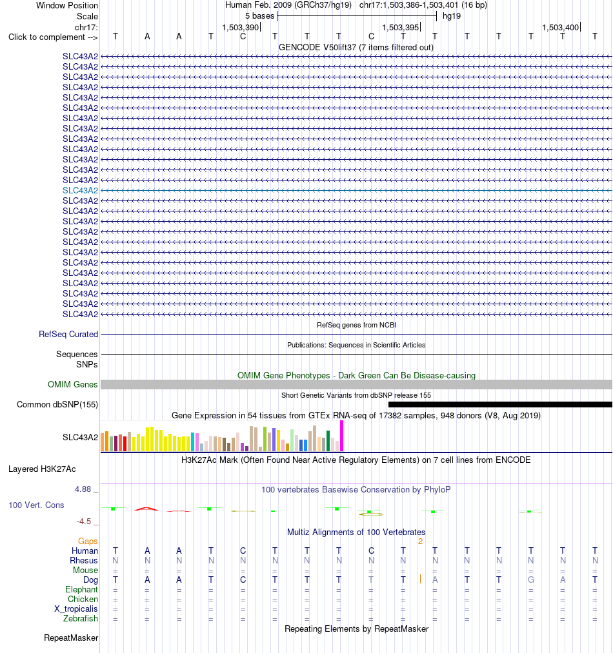
Task: Select the 'Elephant' alignment row label
Action: (x=82, y=589)
